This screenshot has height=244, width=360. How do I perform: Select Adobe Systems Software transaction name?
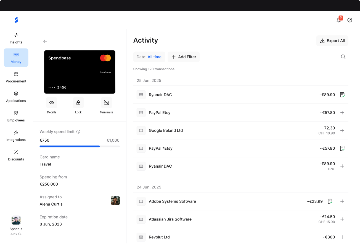point(173,201)
